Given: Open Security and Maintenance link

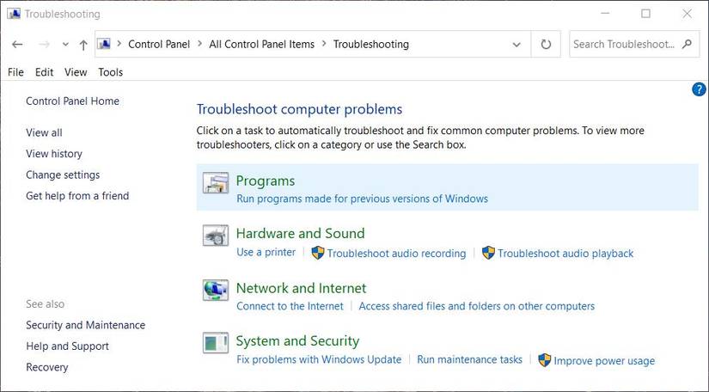Looking at the screenshot, I should tap(85, 325).
